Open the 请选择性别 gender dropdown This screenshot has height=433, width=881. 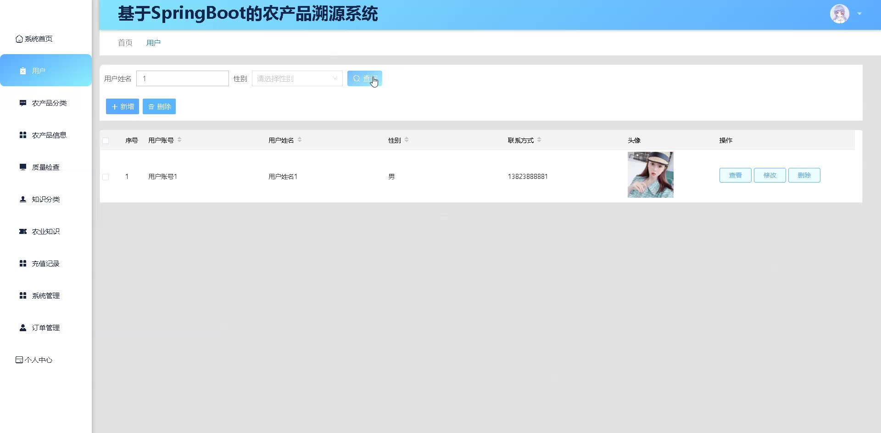297,78
